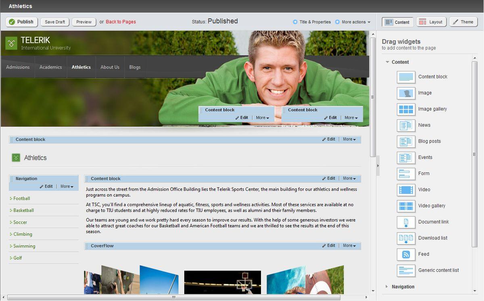Click the Athletics heading logo icon
The width and height of the screenshot is (484, 301).
click(x=16, y=158)
